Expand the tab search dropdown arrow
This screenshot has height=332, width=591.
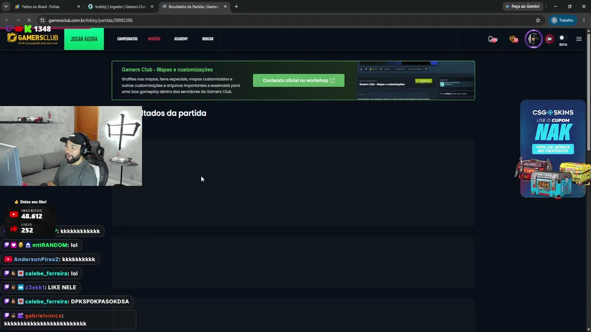[x=6, y=6]
